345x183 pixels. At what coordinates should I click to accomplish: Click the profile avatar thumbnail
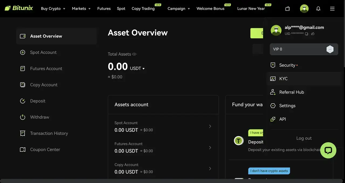pos(304,8)
